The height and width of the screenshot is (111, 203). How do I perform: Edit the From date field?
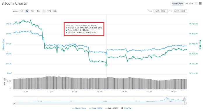coord(160,11)
